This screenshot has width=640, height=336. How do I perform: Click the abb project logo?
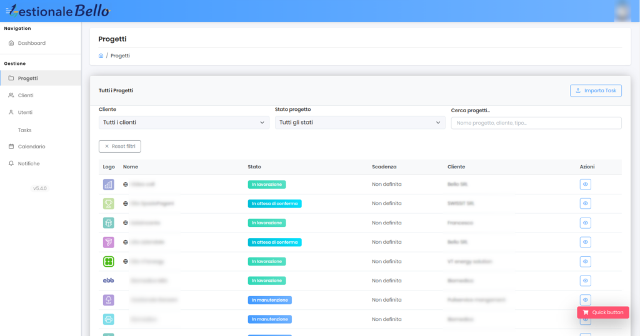tap(109, 281)
